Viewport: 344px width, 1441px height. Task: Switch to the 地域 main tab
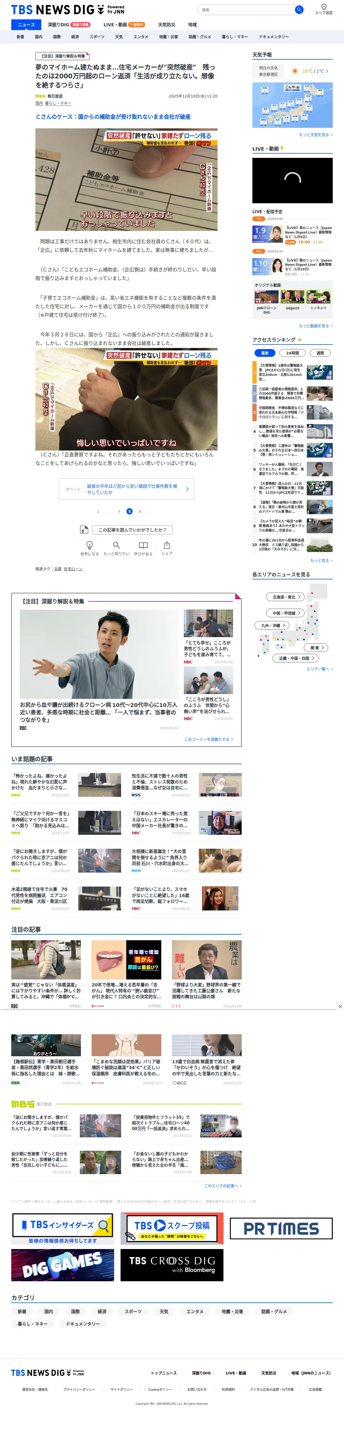point(192,25)
